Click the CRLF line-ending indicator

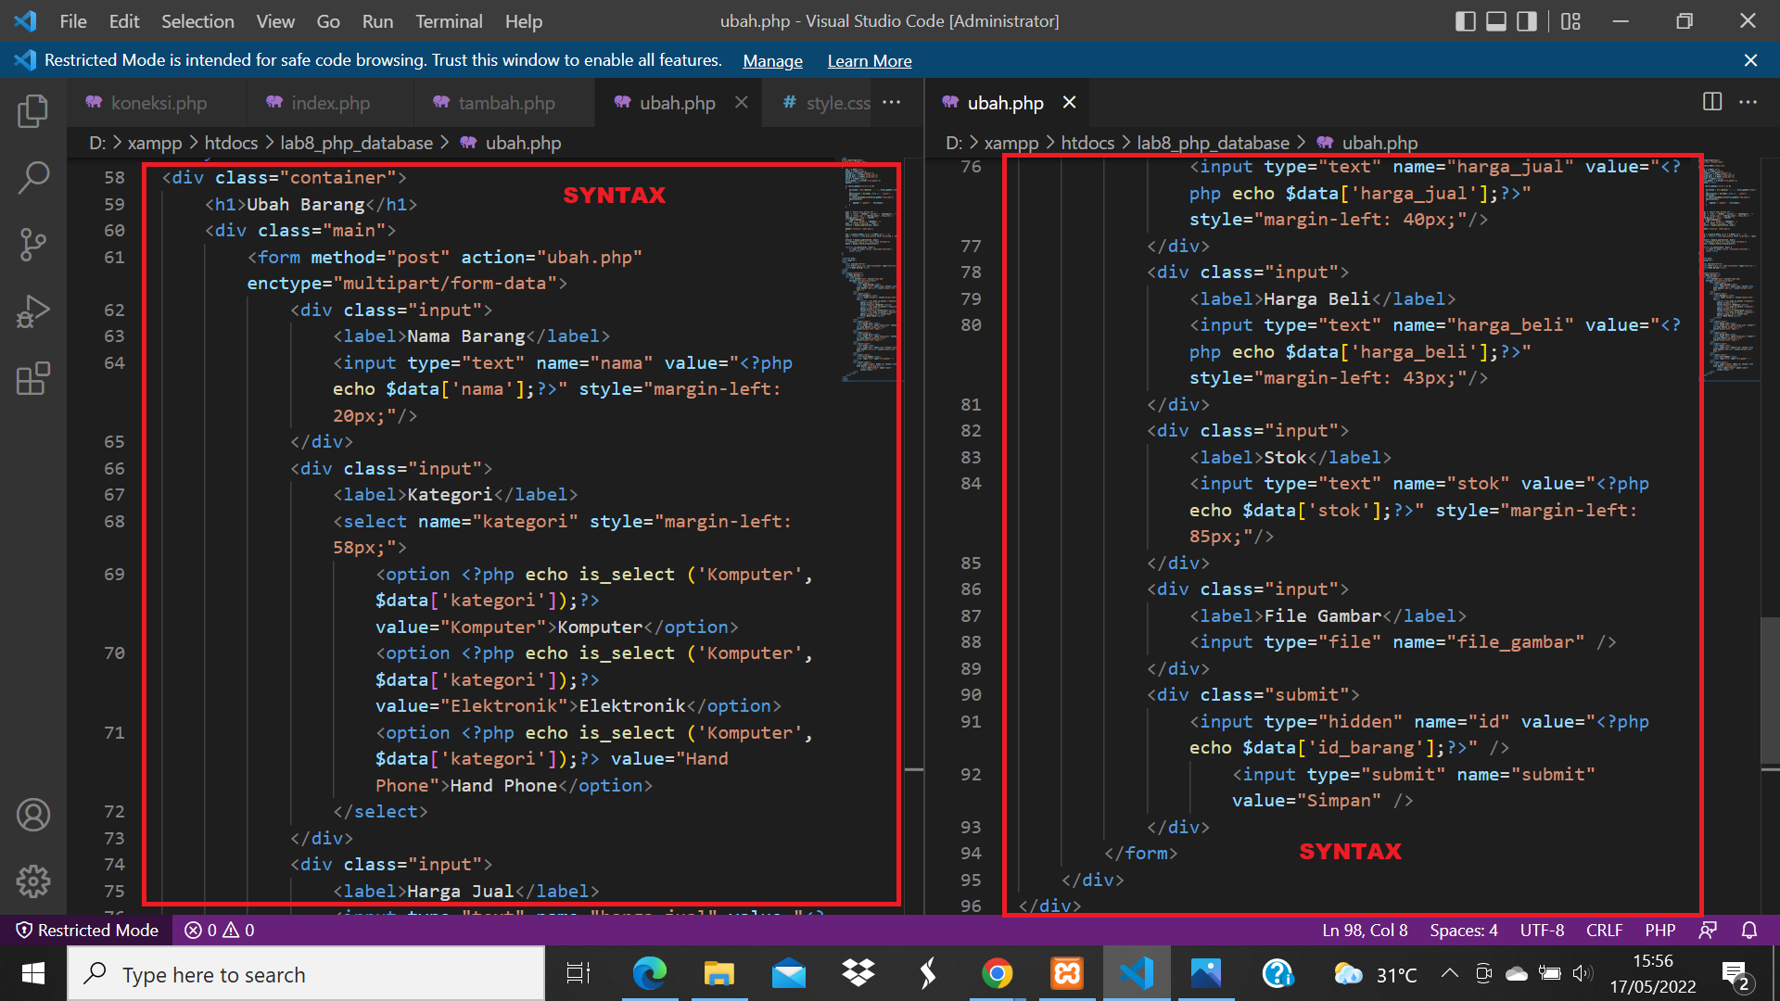(1604, 930)
